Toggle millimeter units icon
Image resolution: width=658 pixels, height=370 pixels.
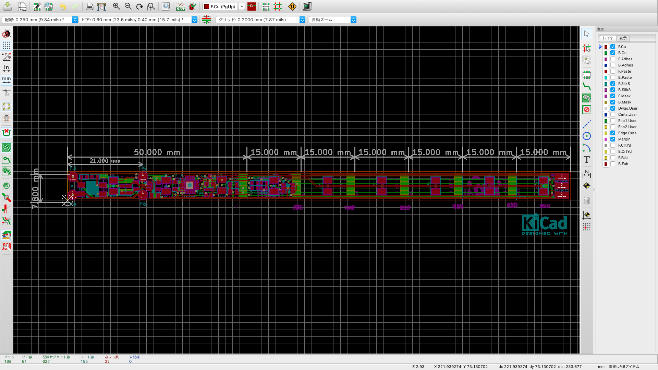[7, 80]
